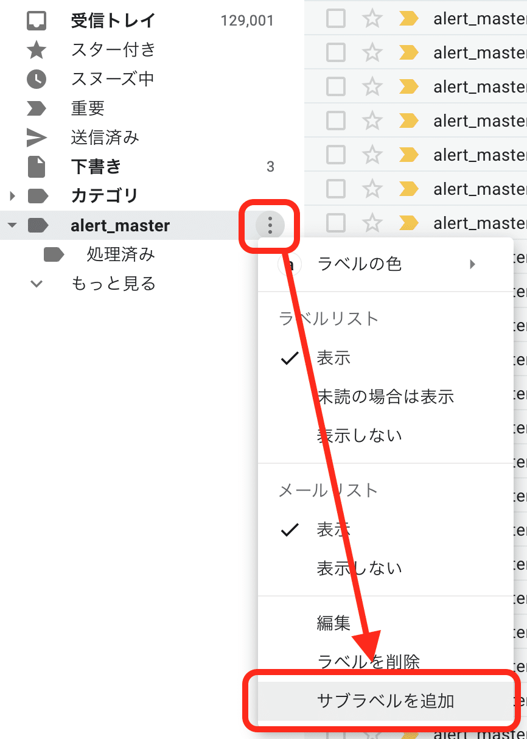Check the first email's selection checkbox

(x=335, y=18)
